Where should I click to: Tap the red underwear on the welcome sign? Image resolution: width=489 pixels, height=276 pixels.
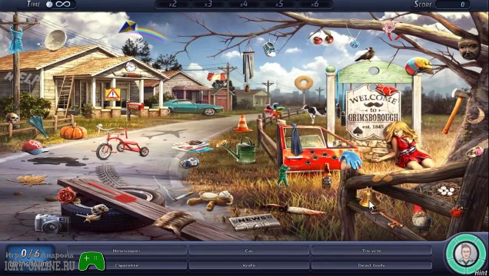(387, 90)
